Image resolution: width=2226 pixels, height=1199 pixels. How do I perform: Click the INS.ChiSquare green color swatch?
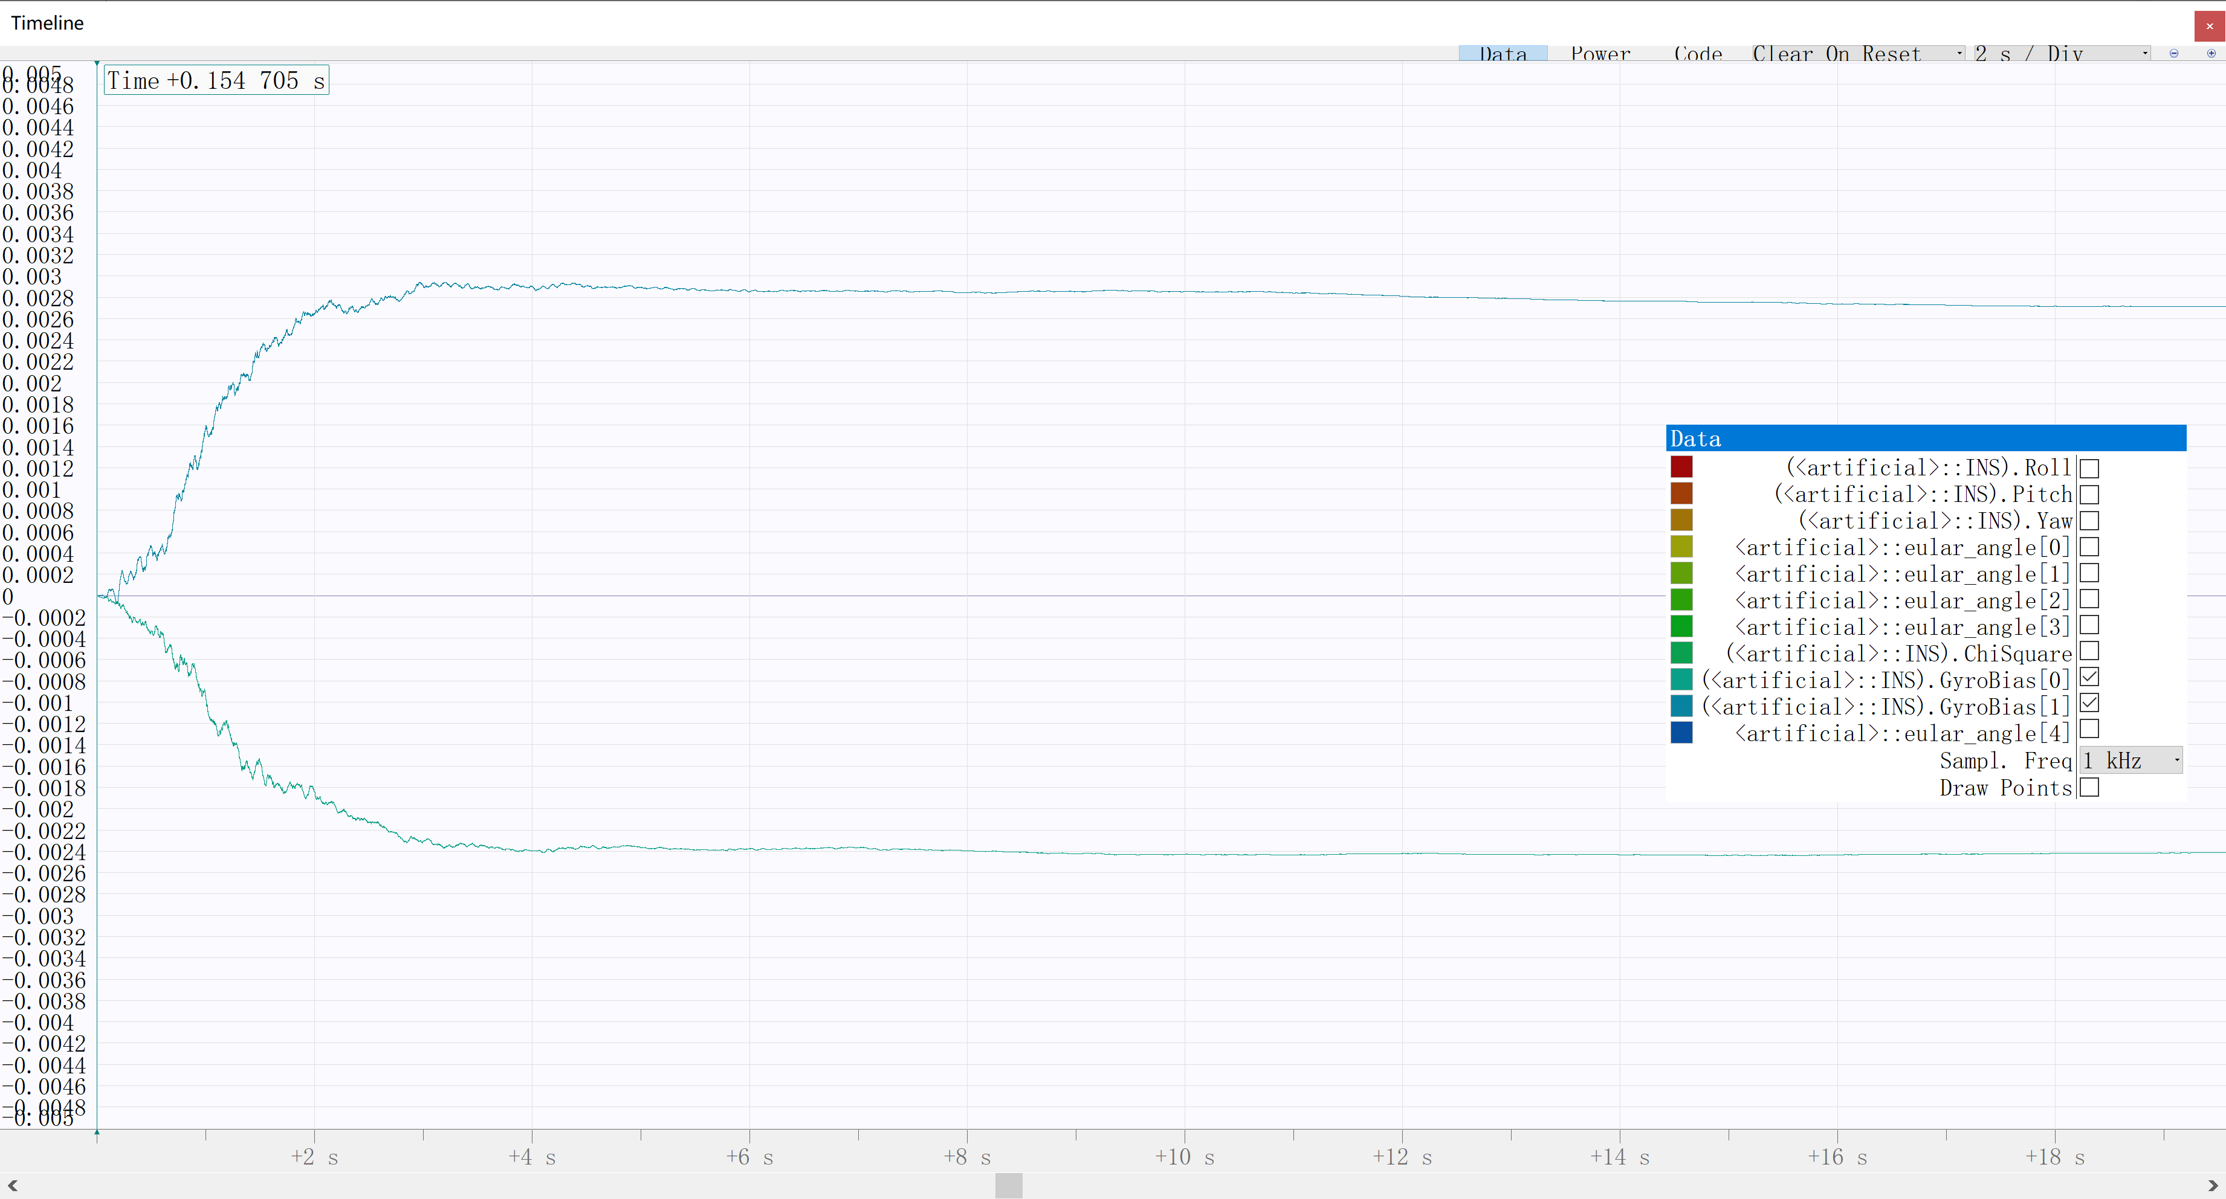(1681, 653)
